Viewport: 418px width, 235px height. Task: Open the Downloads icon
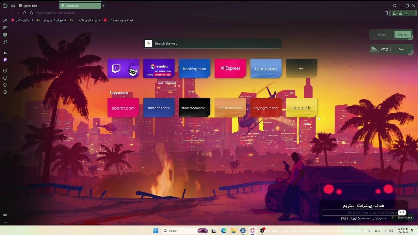407,13
